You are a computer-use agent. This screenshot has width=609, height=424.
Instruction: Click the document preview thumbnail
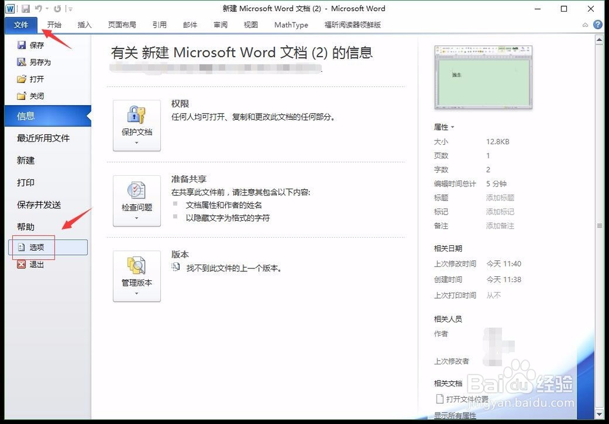pyautogui.click(x=483, y=77)
